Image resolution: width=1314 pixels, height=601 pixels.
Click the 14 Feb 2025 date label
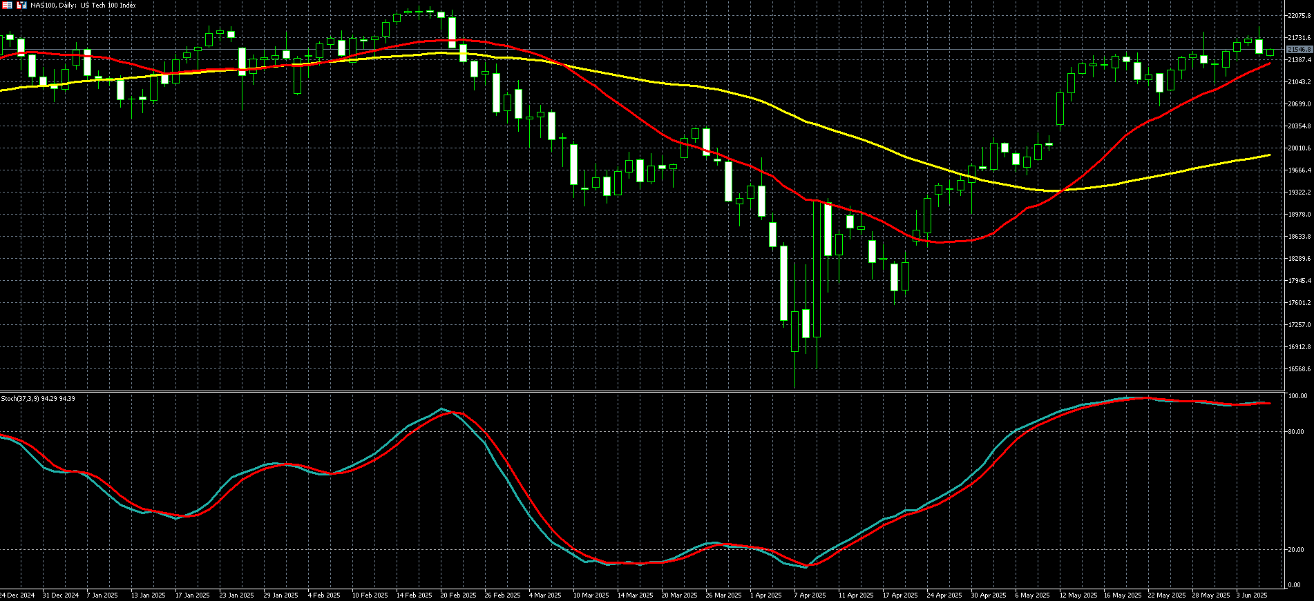point(414,595)
